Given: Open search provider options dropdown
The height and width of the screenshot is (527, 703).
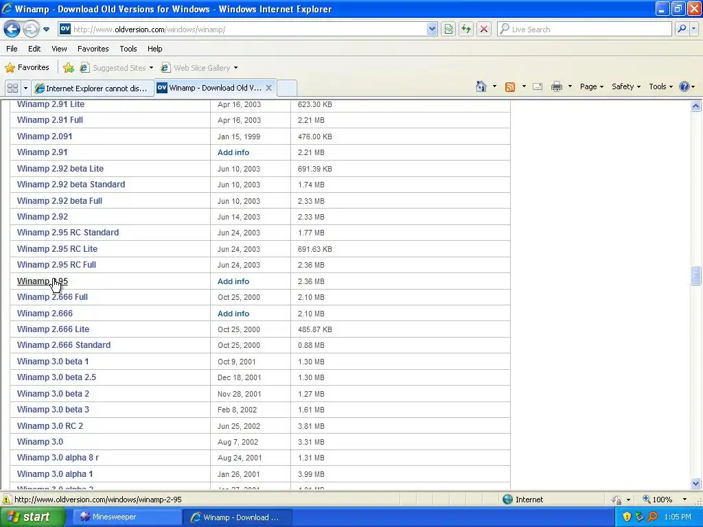Looking at the screenshot, I should (x=693, y=29).
